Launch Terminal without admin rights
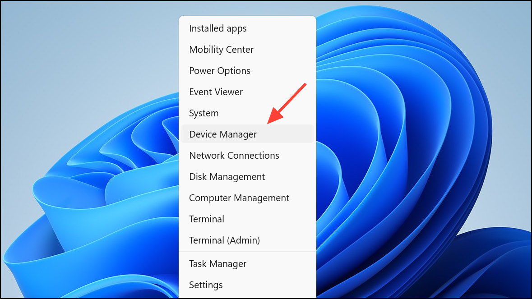The width and height of the screenshot is (532, 299). click(247, 219)
